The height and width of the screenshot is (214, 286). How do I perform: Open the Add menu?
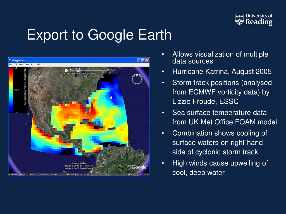tap(32, 64)
